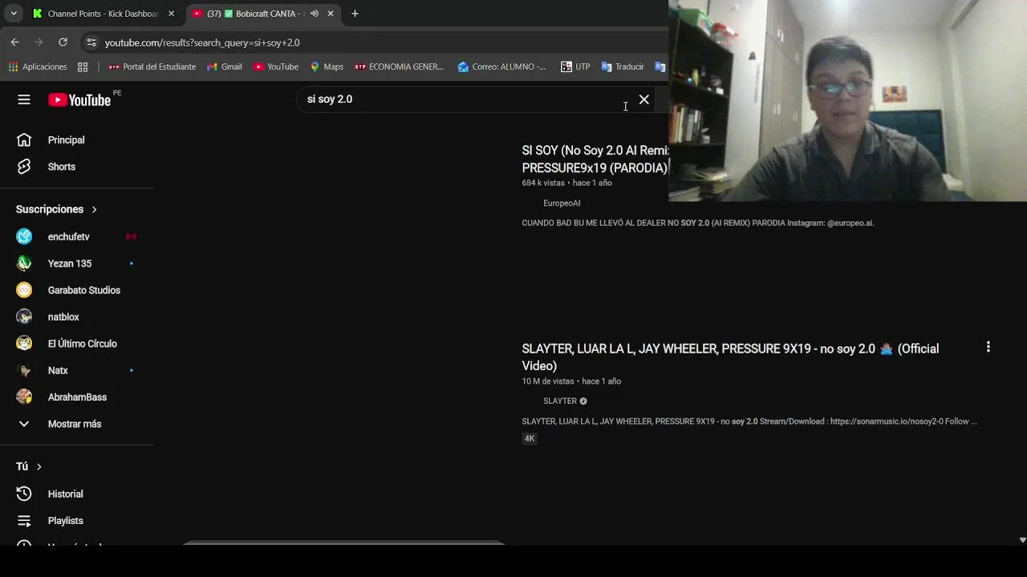Open the SLAYTER no soy 2.0 Official Video
Viewport: 1027px width, 577px height.
click(730, 357)
